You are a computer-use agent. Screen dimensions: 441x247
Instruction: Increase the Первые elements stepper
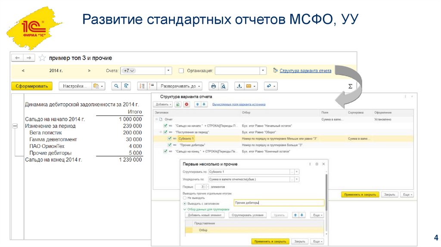tap(206, 185)
